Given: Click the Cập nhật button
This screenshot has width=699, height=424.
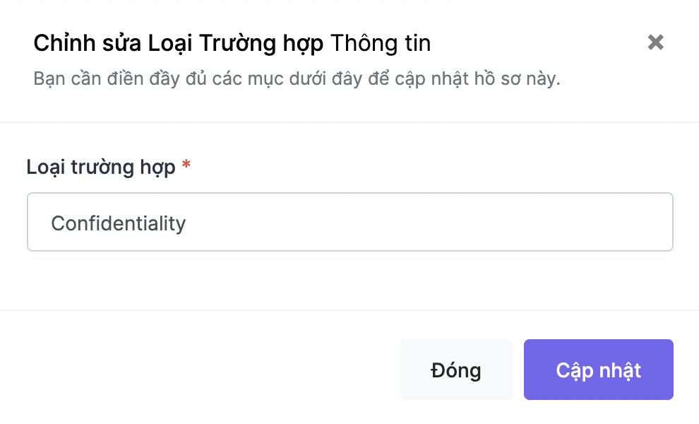Looking at the screenshot, I should (x=598, y=370).
